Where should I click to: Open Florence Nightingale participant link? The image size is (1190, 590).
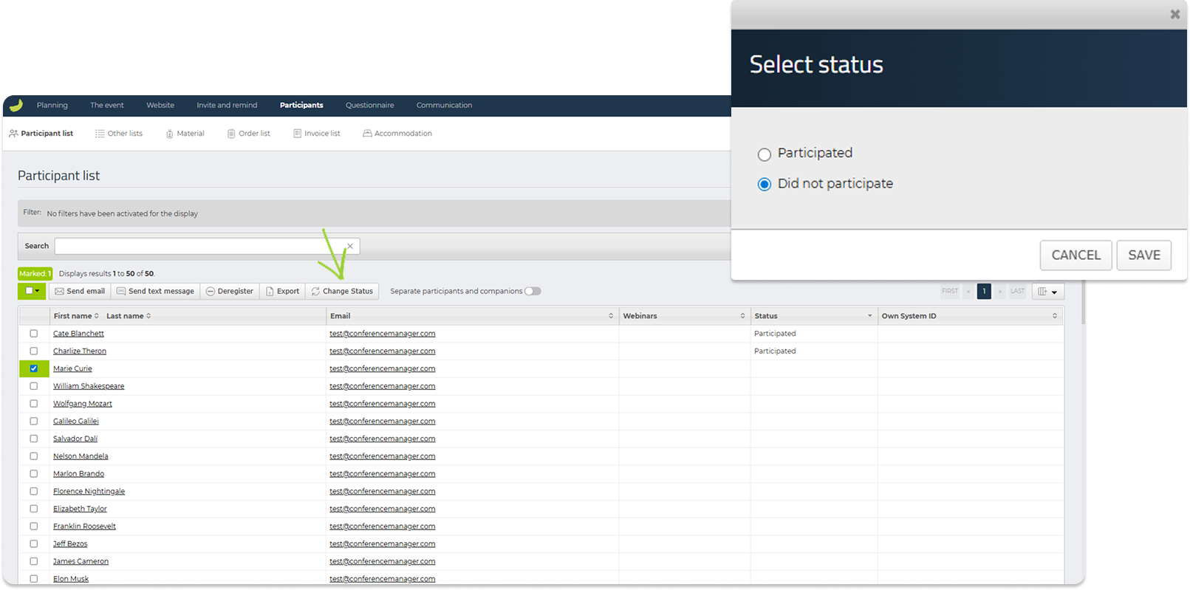pos(89,491)
